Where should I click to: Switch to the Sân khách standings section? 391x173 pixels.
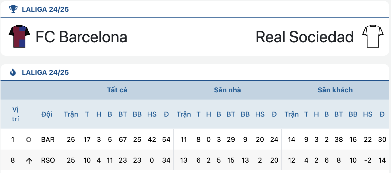335,90
